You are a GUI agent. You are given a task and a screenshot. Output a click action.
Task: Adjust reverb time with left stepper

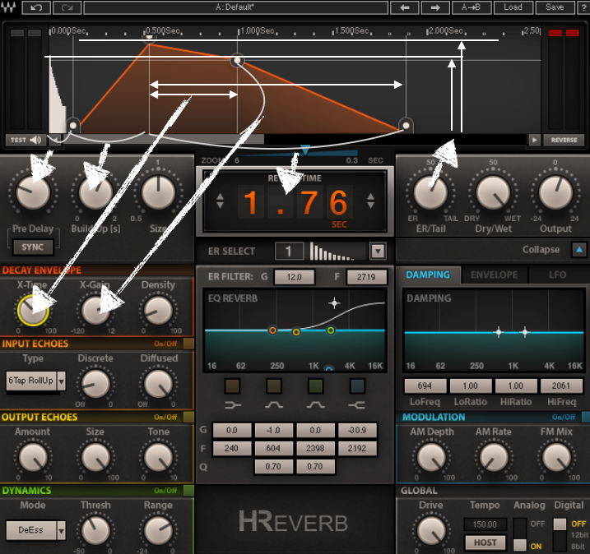(221, 201)
